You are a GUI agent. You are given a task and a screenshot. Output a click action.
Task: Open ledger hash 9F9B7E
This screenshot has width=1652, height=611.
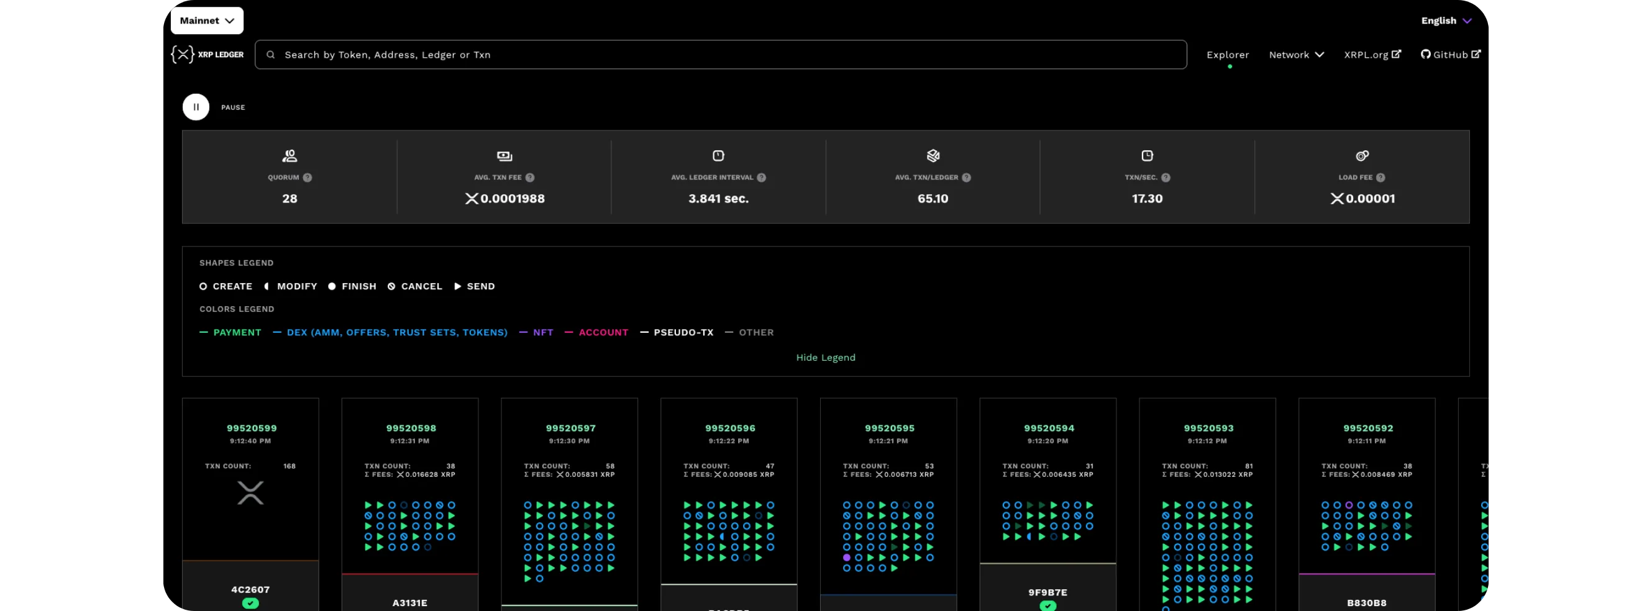[1047, 592]
